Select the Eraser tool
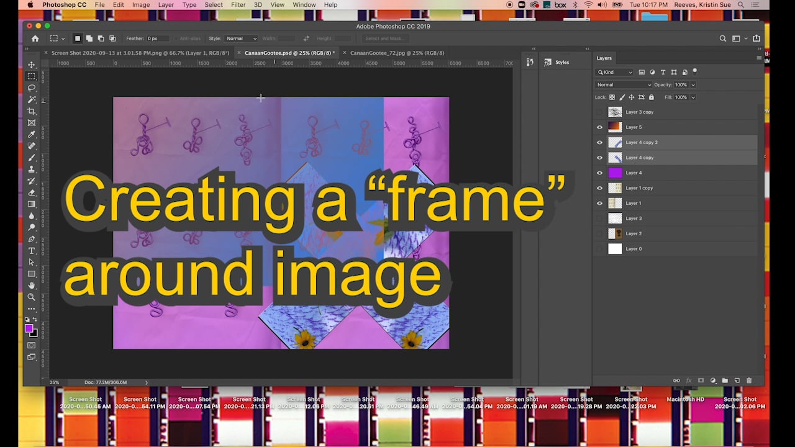The width and height of the screenshot is (795, 447). [x=32, y=192]
